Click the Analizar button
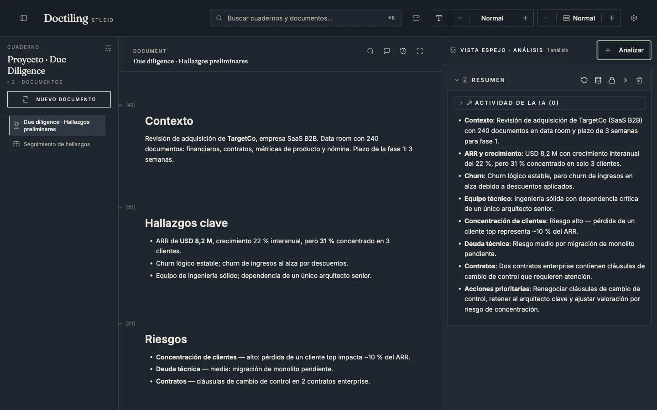 point(624,50)
